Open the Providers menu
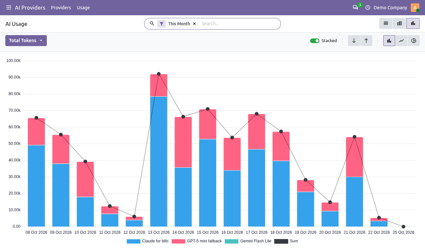425x252 pixels. [x=61, y=8]
